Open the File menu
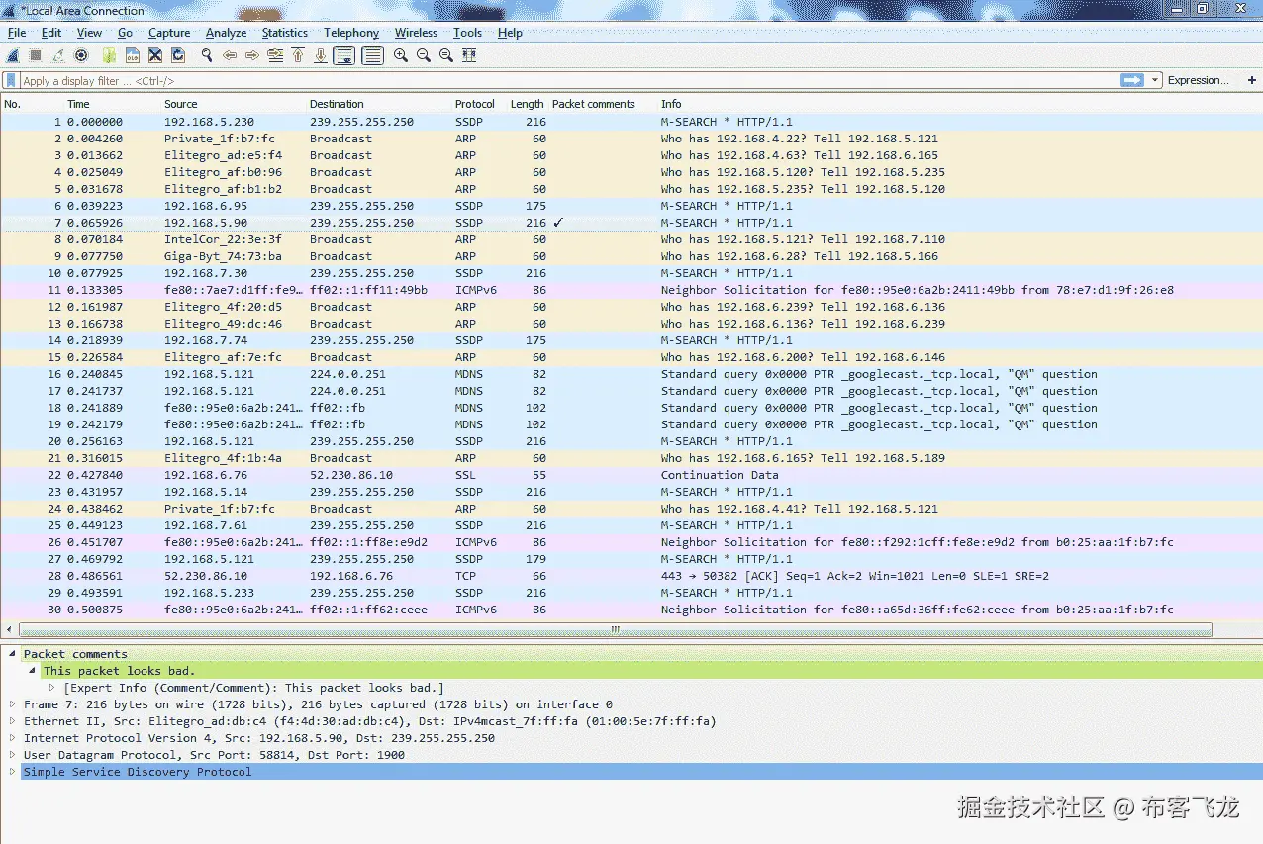 pyautogui.click(x=17, y=33)
